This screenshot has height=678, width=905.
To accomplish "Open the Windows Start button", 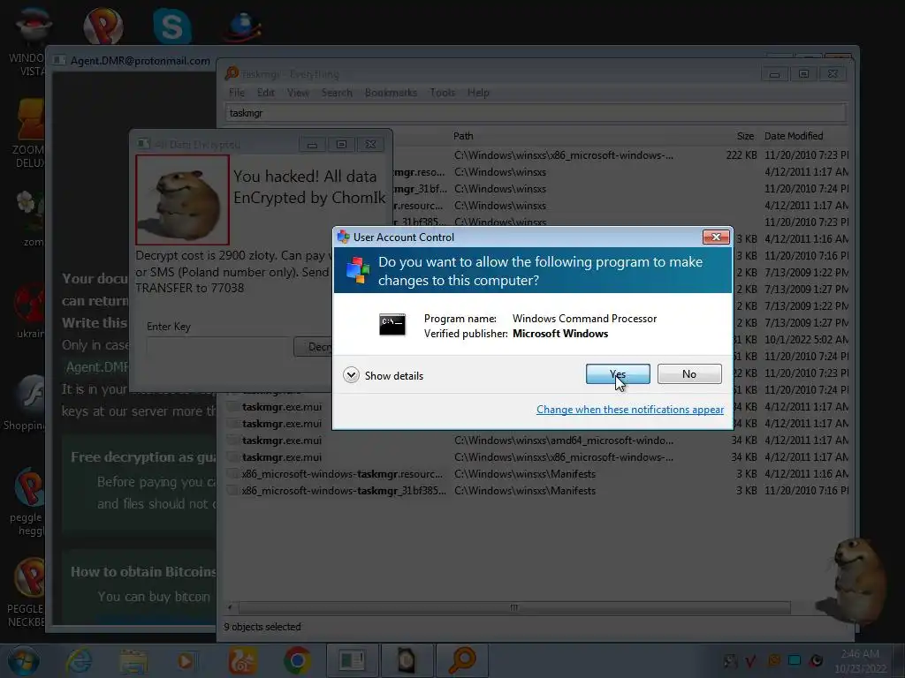I will [24, 660].
